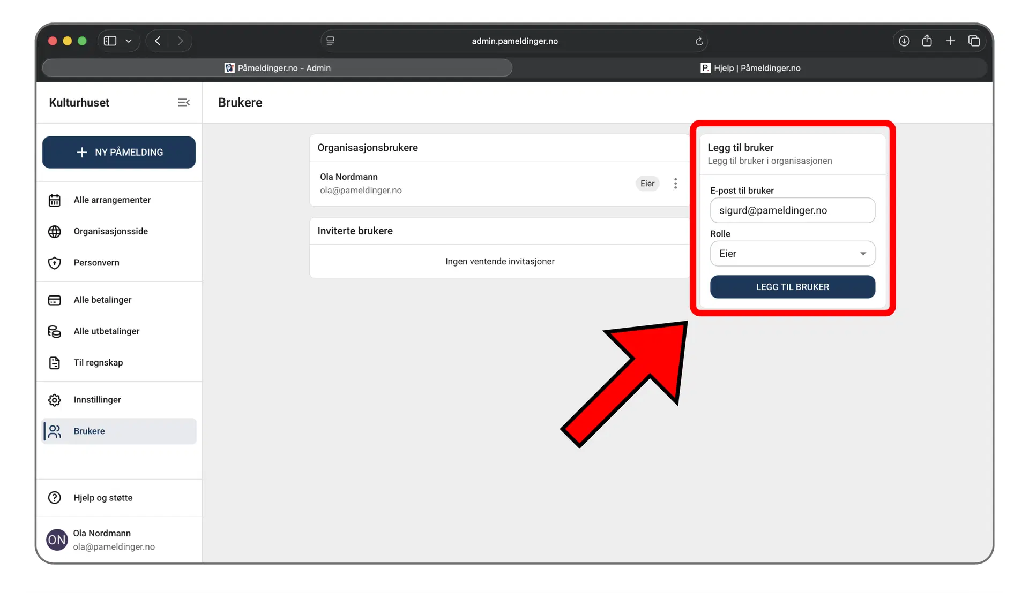
Task: Click the Personvern shield icon
Action: click(55, 263)
